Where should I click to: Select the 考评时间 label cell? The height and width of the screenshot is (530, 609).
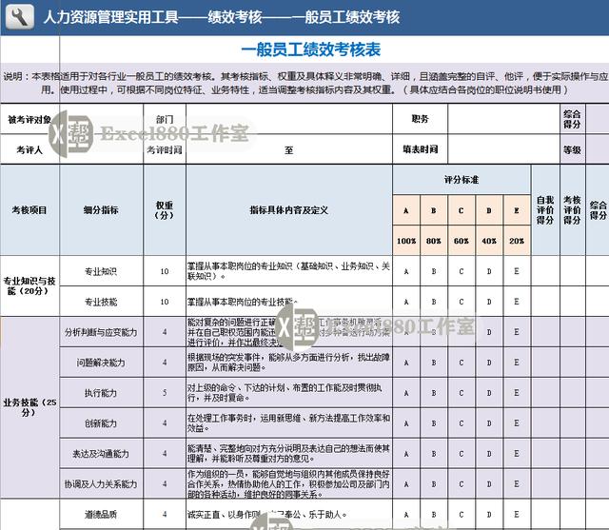pos(165,149)
